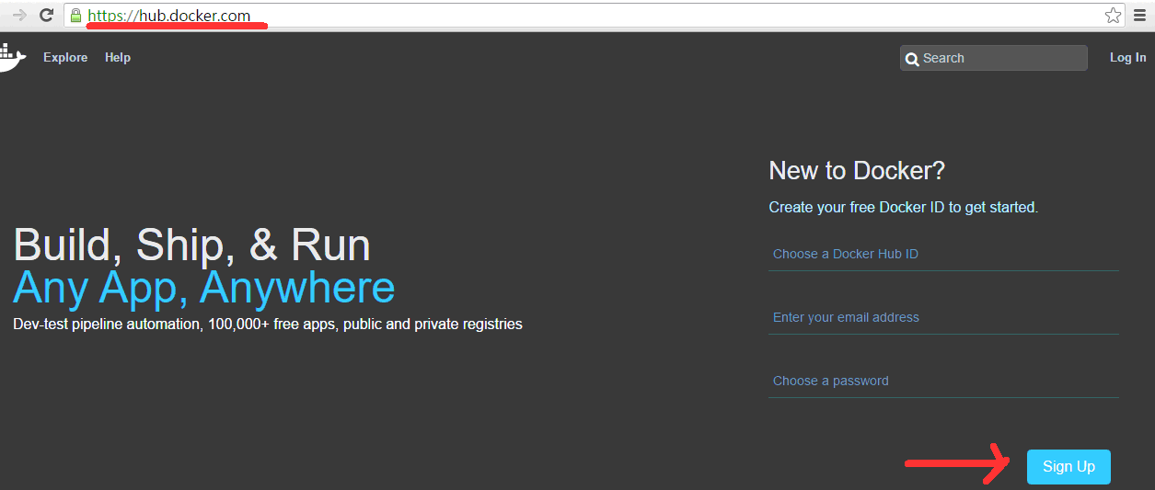Click the Choose a Docker Hub ID field

943,254
